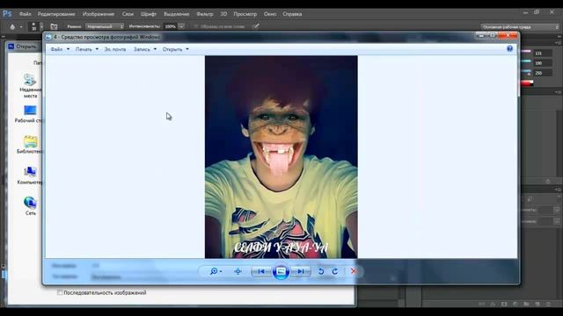Open the Открыть dropdown in Photo Viewer

(x=176, y=49)
